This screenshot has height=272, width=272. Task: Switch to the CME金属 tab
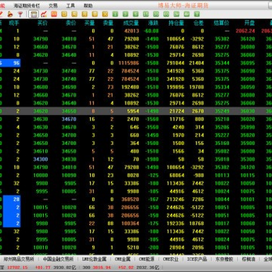[x=123, y=259]
